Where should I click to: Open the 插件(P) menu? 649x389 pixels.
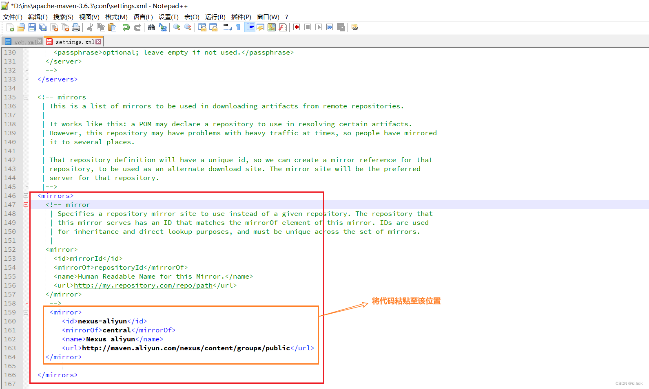241,17
